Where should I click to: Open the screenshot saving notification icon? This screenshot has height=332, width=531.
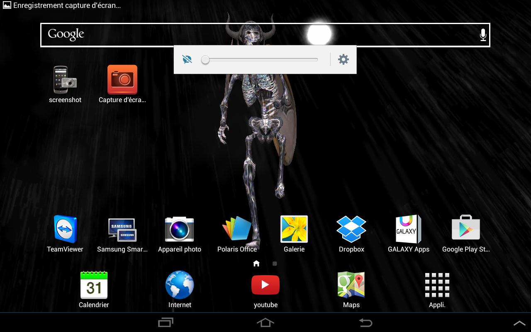[7, 5]
